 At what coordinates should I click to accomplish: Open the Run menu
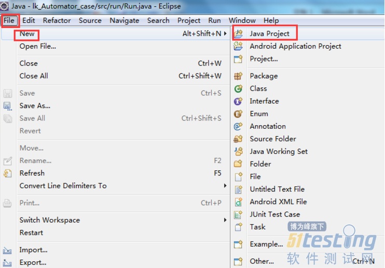click(214, 20)
